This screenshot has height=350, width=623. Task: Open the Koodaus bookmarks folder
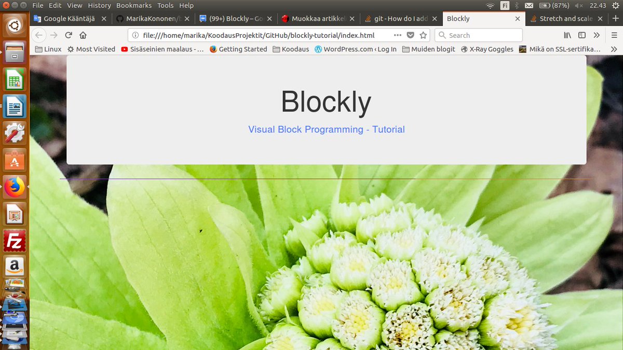click(290, 49)
